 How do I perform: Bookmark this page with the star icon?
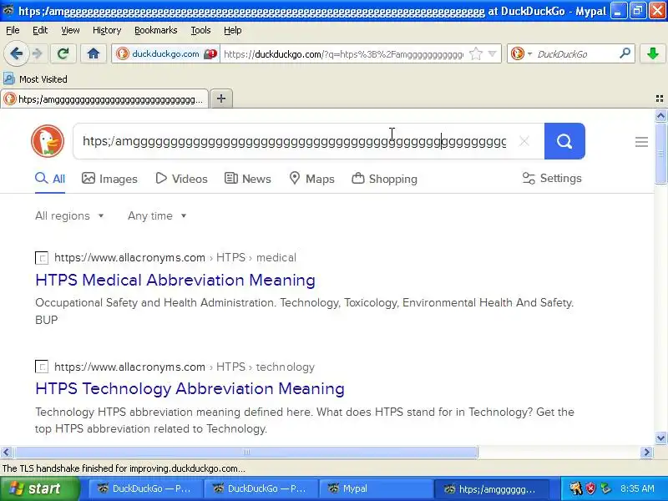[x=475, y=54]
